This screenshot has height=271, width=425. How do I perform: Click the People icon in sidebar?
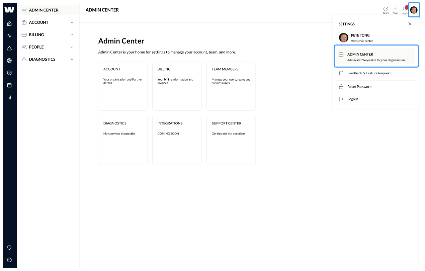pyautogui.click(x=24, y=47)
